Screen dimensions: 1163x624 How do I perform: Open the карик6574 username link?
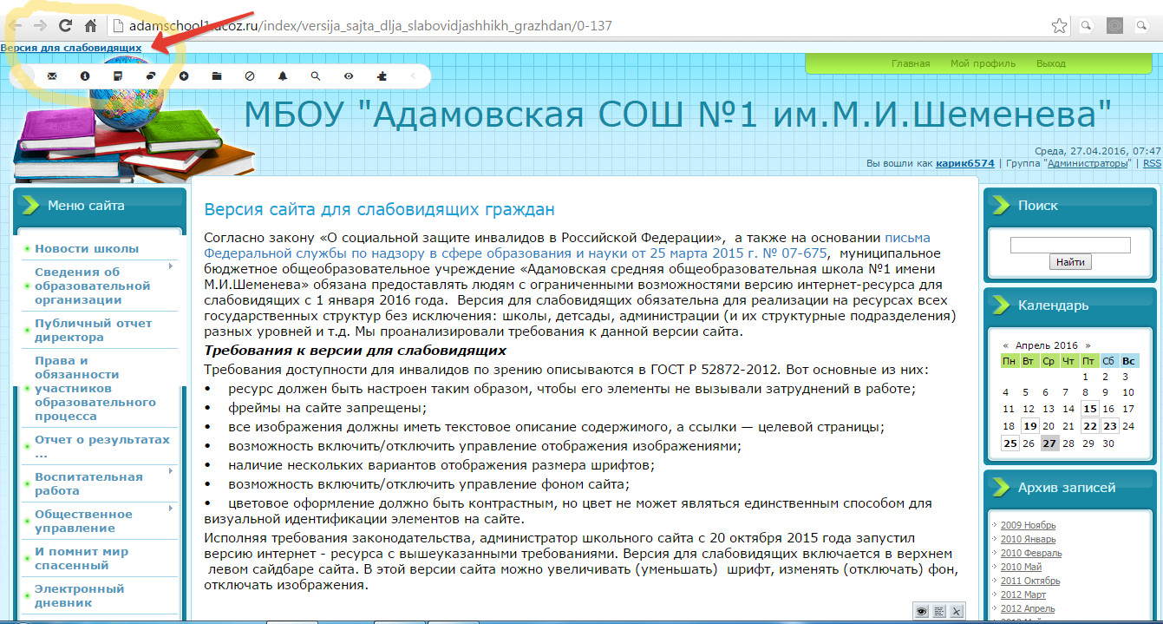coord(965,163)
